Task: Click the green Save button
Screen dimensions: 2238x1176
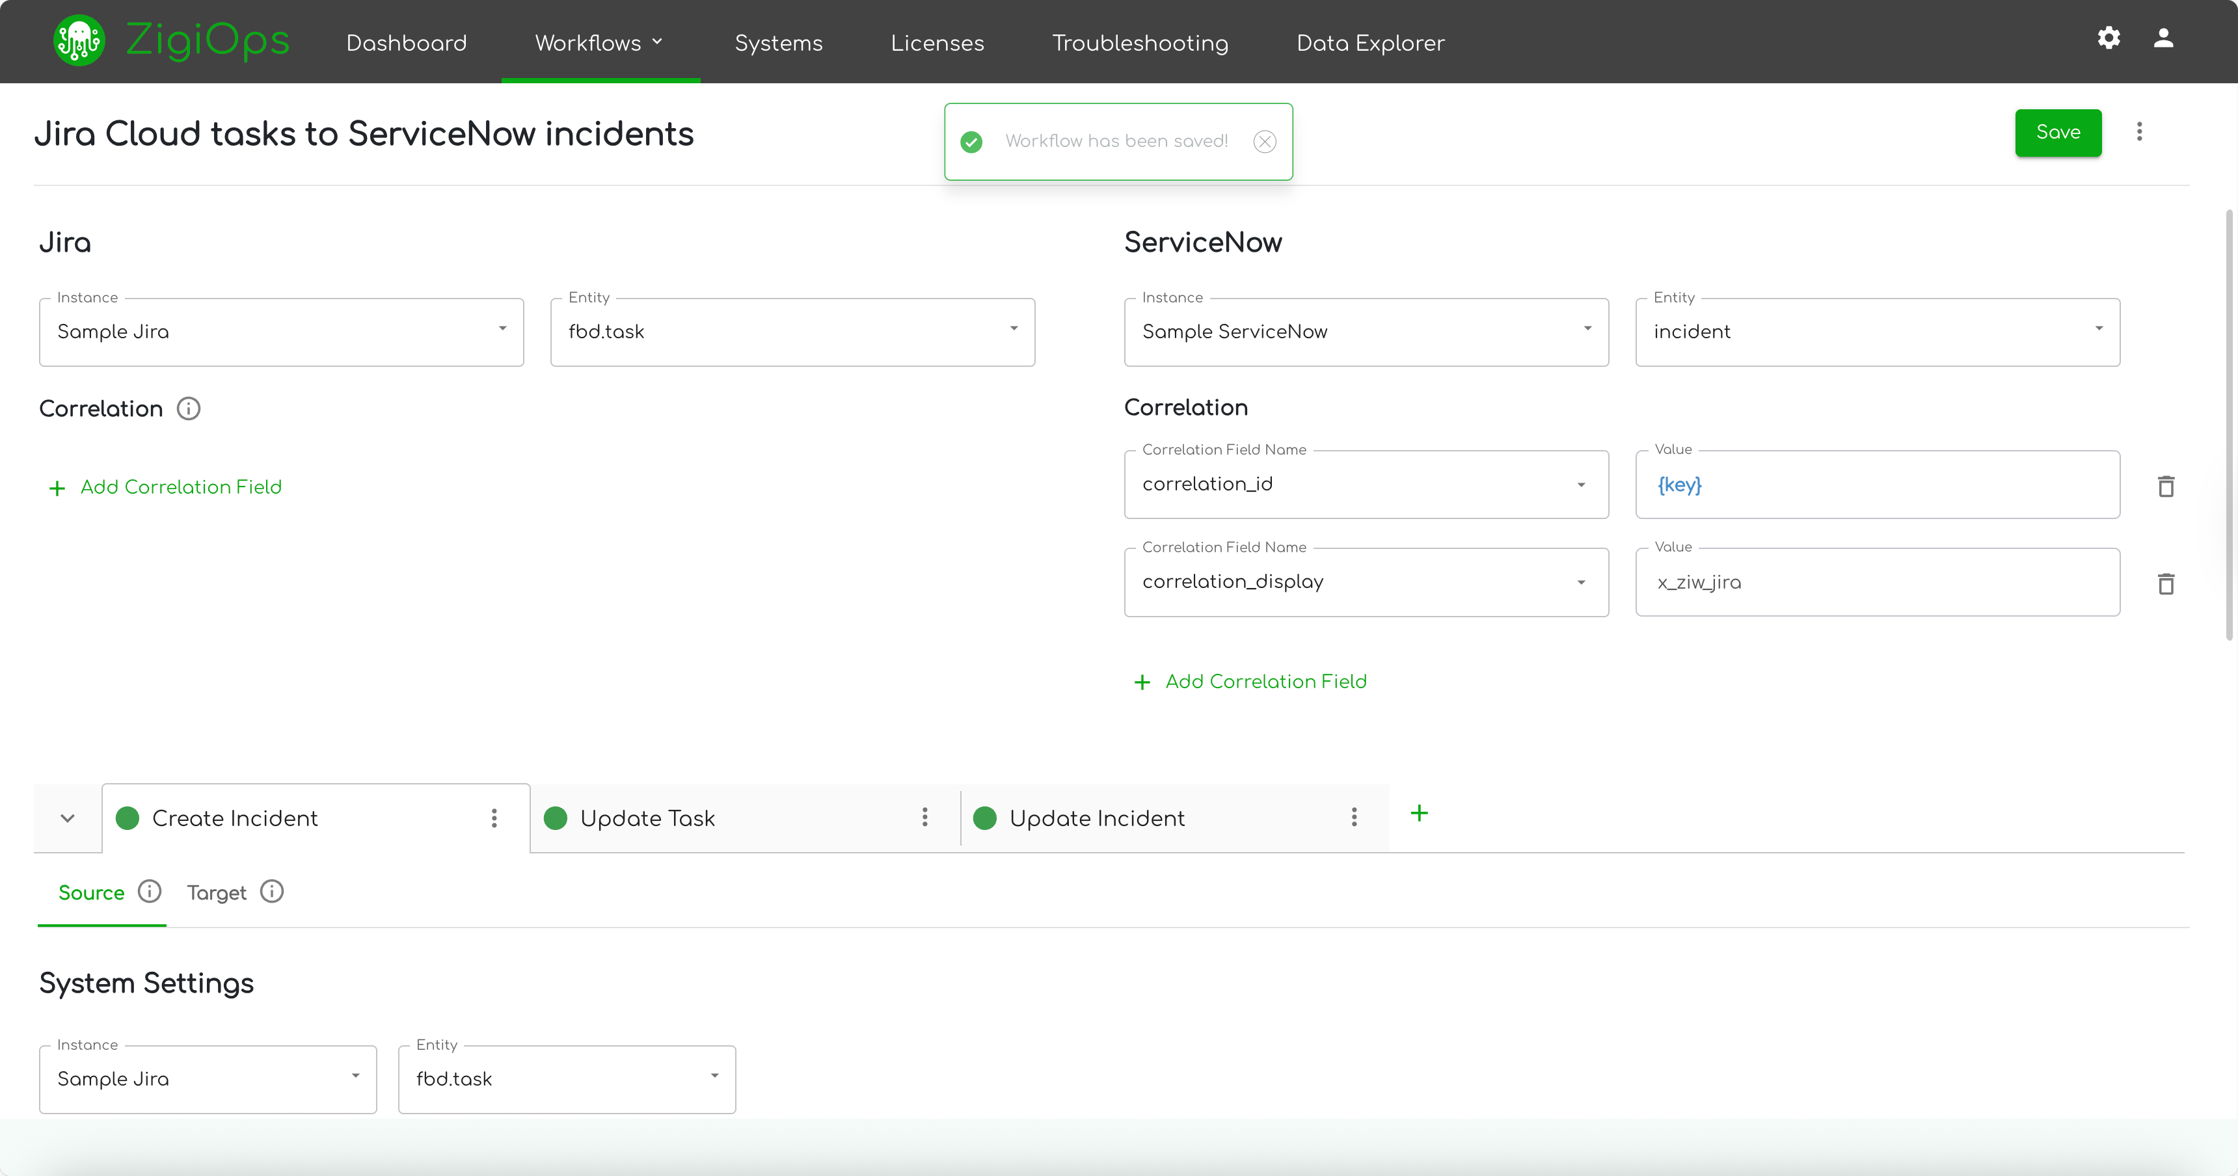Action: coord(2057,133)
